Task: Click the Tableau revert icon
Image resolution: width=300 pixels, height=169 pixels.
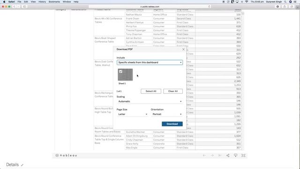Action: pyautogui.click(x=220, y=155)
